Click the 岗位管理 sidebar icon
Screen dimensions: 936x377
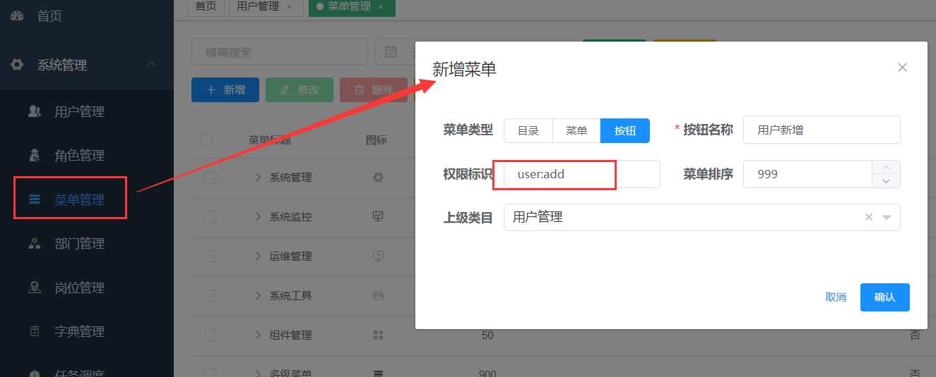[x=34, y=288]
